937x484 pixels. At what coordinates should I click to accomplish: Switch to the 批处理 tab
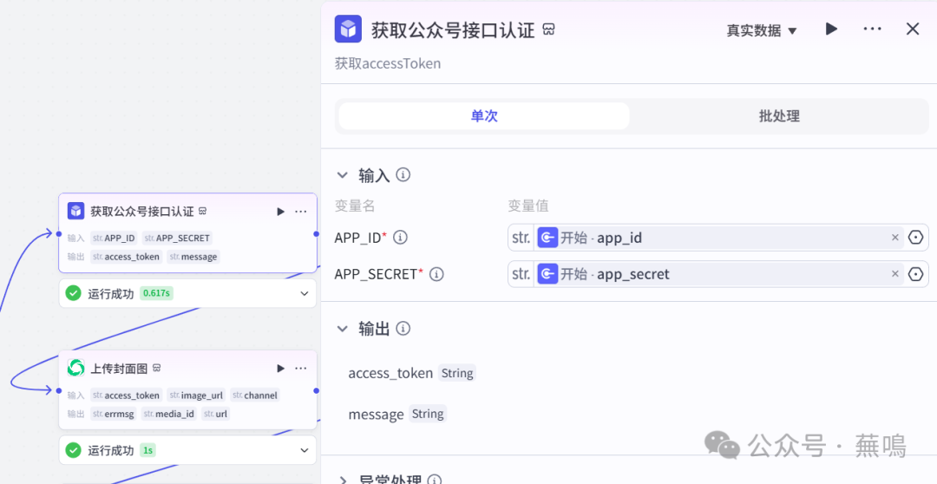click(x=778, y=116)
